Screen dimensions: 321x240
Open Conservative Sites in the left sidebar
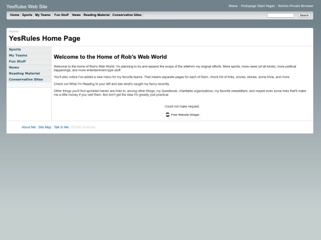[x=26, y=79]
